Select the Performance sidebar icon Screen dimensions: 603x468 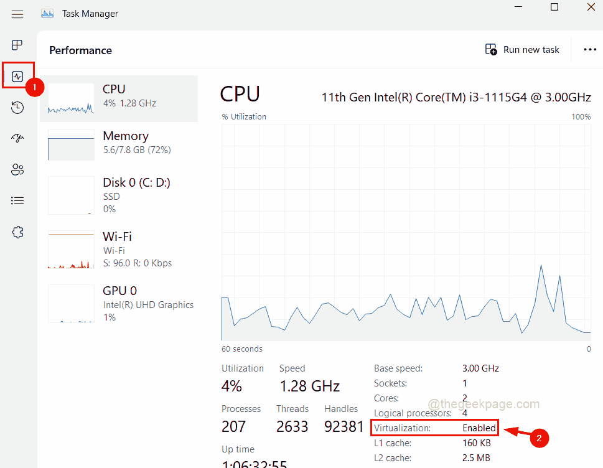tap(17, 75)
